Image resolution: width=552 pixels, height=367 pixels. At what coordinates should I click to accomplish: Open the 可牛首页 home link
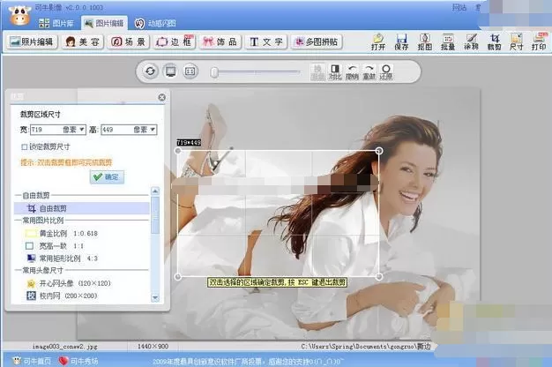click(x=32, y=361)
